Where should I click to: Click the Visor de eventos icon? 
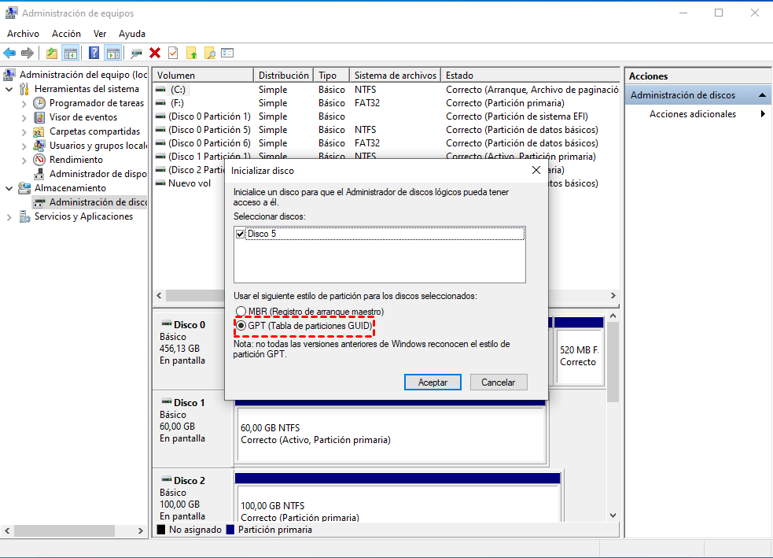click(39, 117)
